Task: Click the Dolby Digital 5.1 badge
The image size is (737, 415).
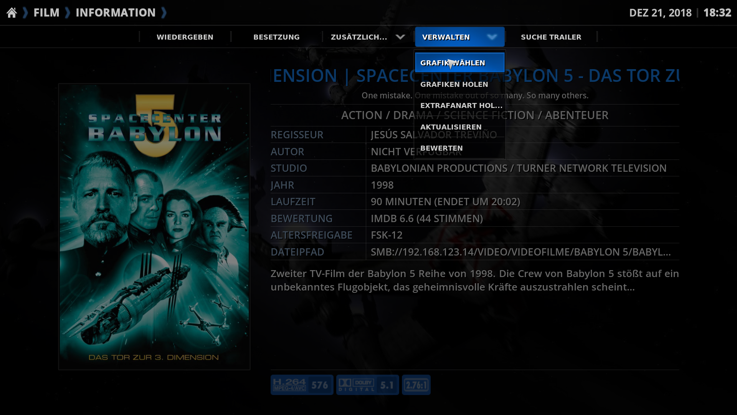Action: (x=368, y=385)
